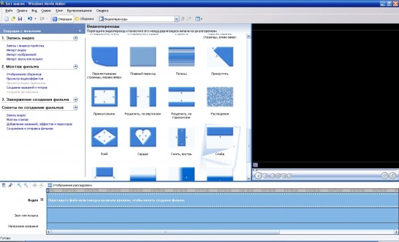The image size is (399, 242).
Task: Click the Запись с видеоустройства link
Action: coord(25,46)
